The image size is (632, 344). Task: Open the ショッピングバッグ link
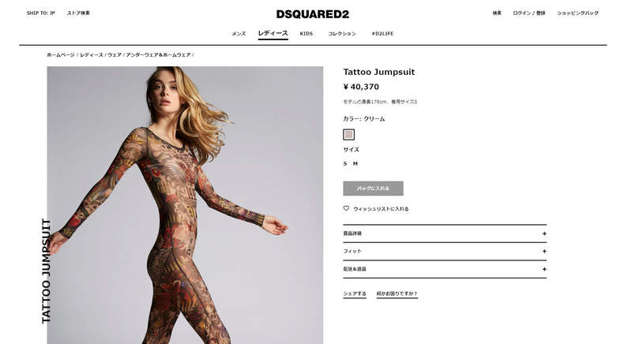[x=577, y=13]
